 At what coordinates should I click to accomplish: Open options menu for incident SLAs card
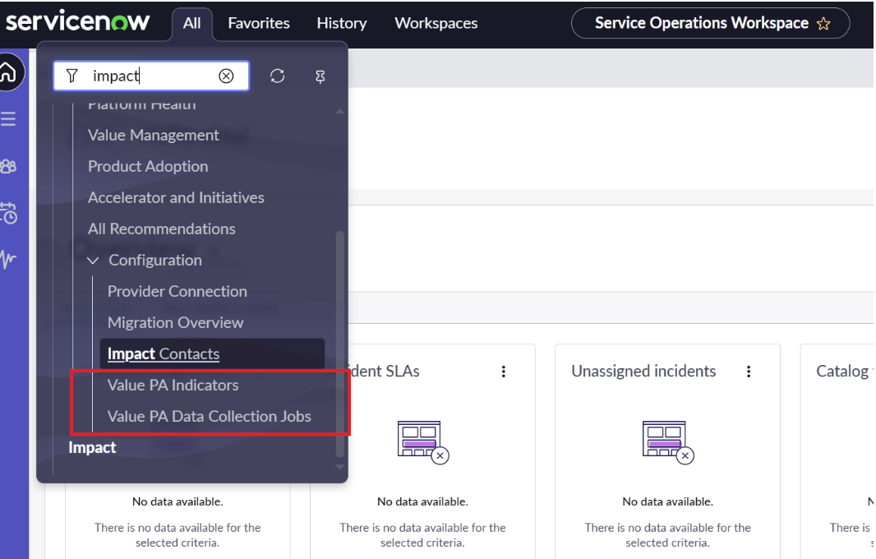504,372
